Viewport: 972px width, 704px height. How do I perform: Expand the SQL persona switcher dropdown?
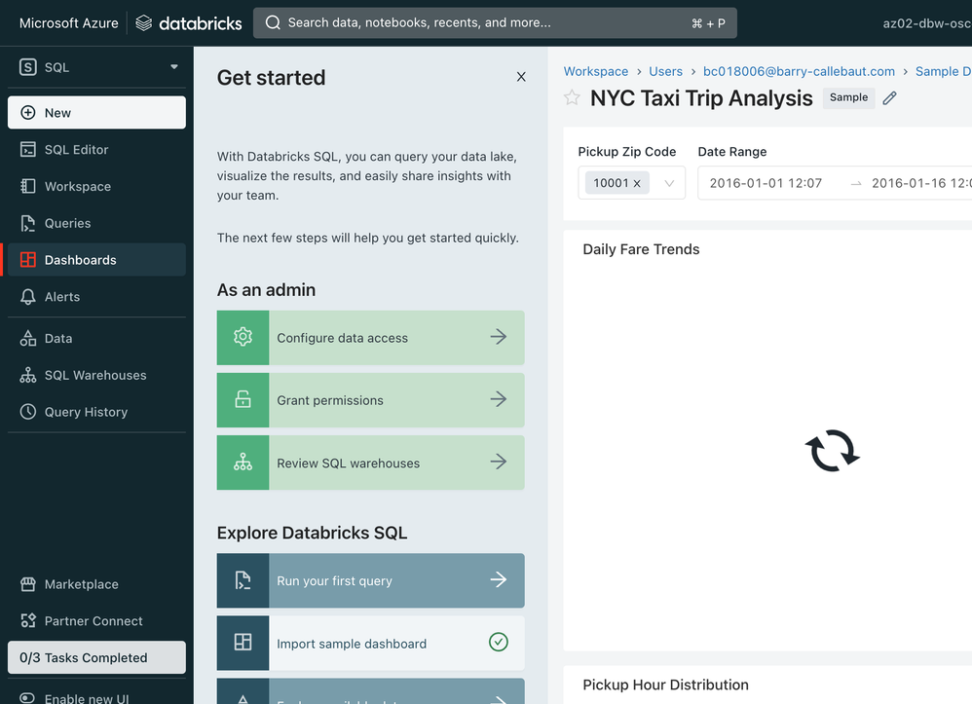[x=174, y=67]
